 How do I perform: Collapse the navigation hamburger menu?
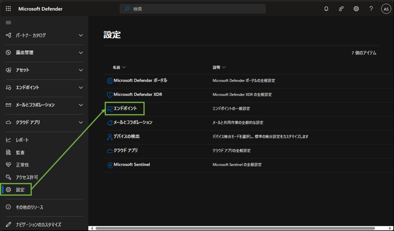pos(9,22)
